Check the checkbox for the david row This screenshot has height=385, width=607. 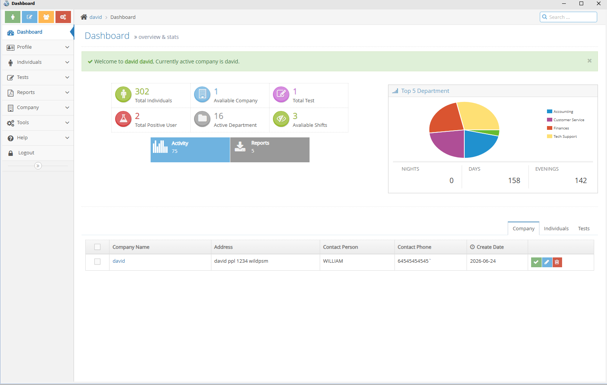97,262
